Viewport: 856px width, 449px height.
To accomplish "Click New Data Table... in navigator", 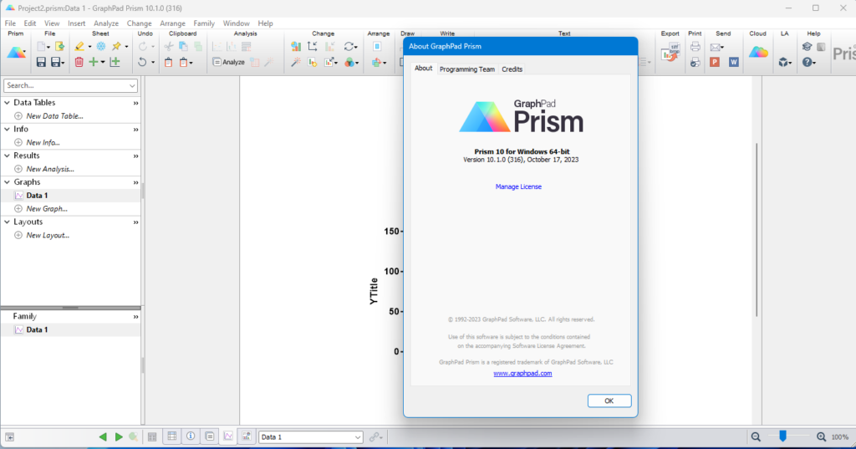I will tap(54, 115).
